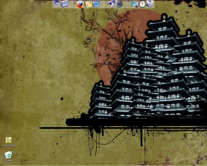Select the Corbeille desktop icon

click(9, 155)
